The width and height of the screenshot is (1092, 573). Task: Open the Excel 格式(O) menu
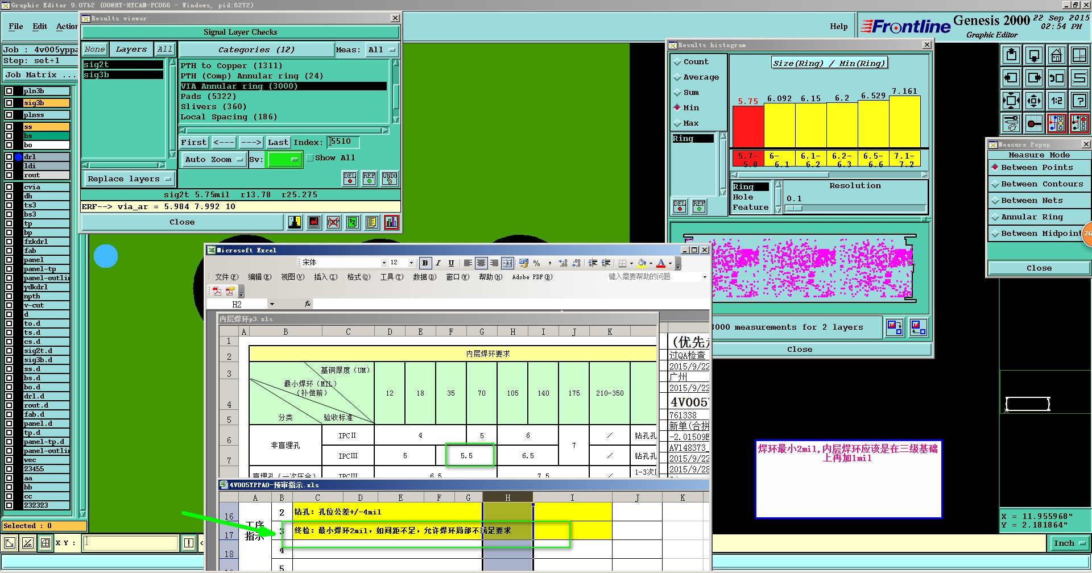[x=358, y=277]
